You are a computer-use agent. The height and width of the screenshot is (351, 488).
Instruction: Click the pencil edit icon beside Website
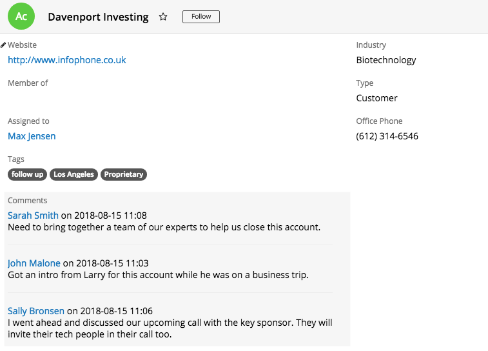tap(3, 45)
